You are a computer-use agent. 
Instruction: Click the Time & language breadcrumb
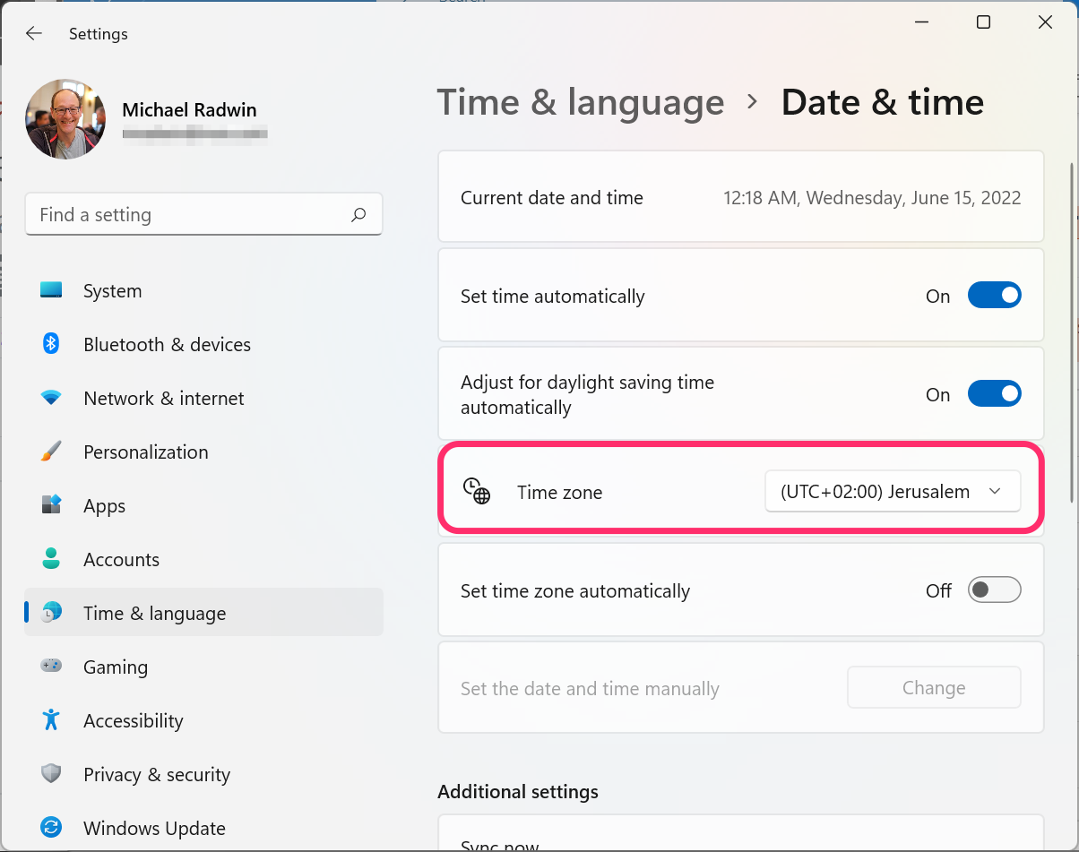click(x=580, y=102)
